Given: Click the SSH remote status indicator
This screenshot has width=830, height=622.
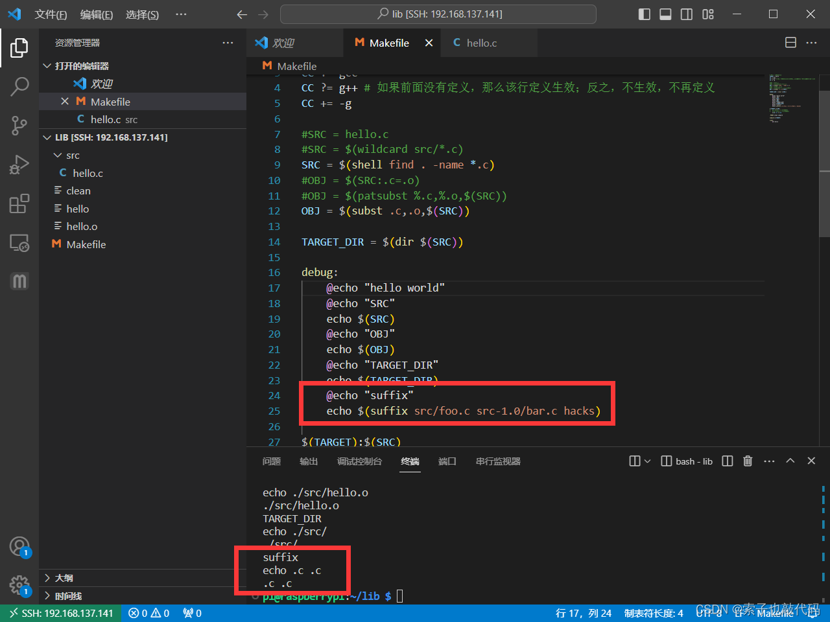Looking at the screenshot, I should click(61, 613).
